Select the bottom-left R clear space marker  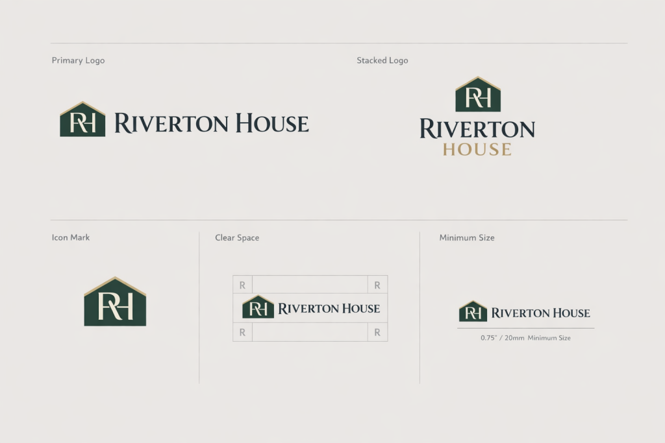click(x=242, y=332)
